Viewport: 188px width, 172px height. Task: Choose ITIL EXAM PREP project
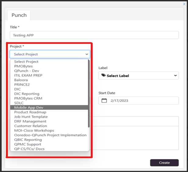pyautogui.click(x=28, y=75)
